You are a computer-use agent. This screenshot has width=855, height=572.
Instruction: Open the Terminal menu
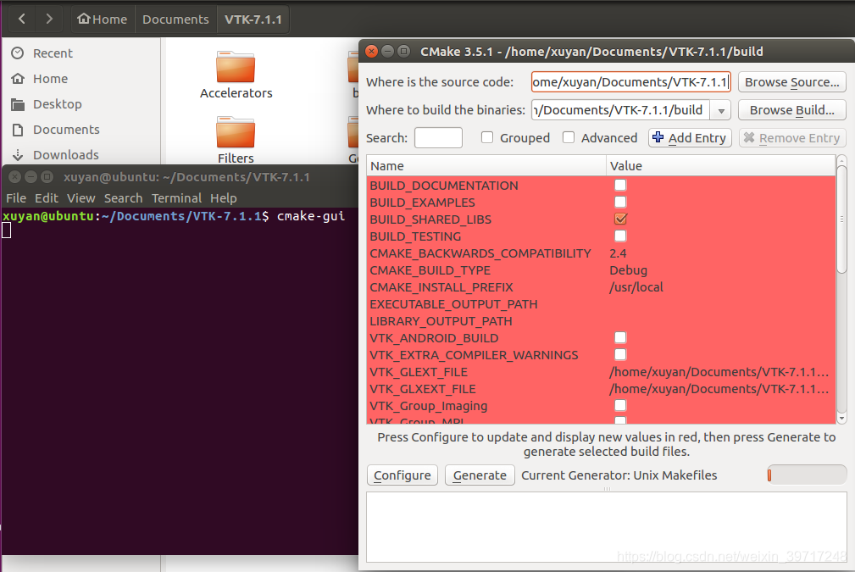tap(176, 198)
